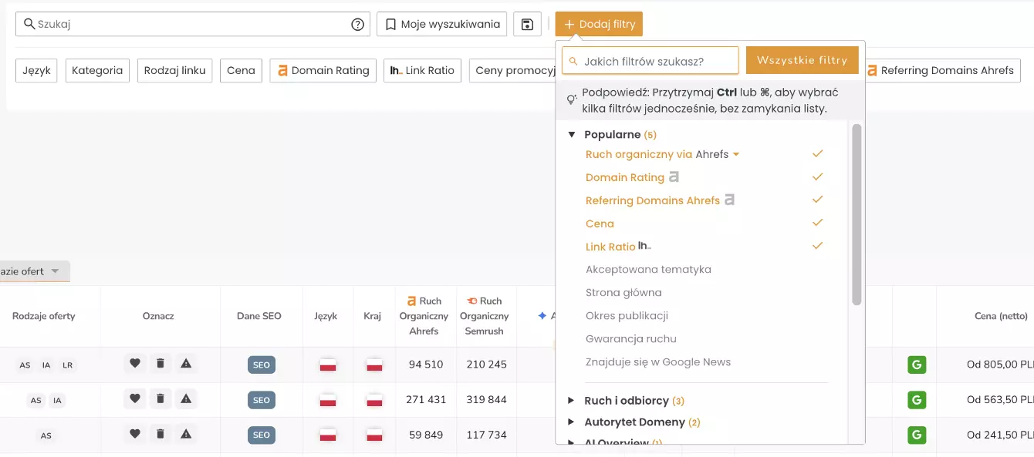Open the Język filter chip

coord(36,70)
